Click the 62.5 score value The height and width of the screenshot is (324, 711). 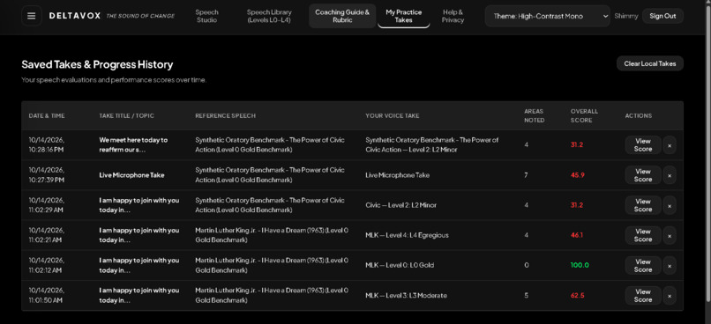577,296
